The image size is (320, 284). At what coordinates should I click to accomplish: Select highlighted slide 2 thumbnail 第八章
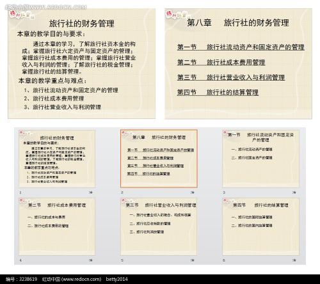click(159, 159)
